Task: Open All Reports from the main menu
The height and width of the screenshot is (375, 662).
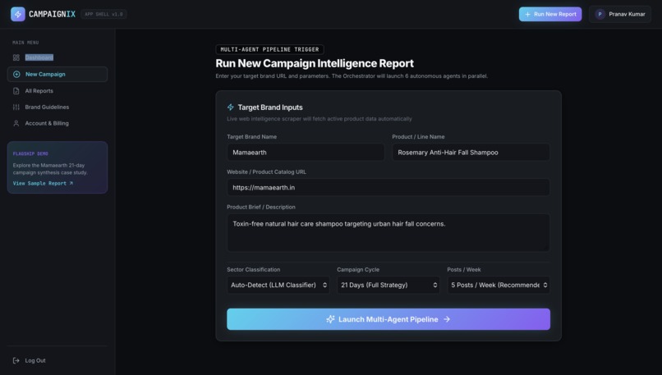Action: [x=57, y=91]
